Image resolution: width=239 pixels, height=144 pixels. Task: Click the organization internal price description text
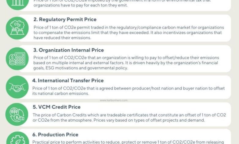coord(126,63)
